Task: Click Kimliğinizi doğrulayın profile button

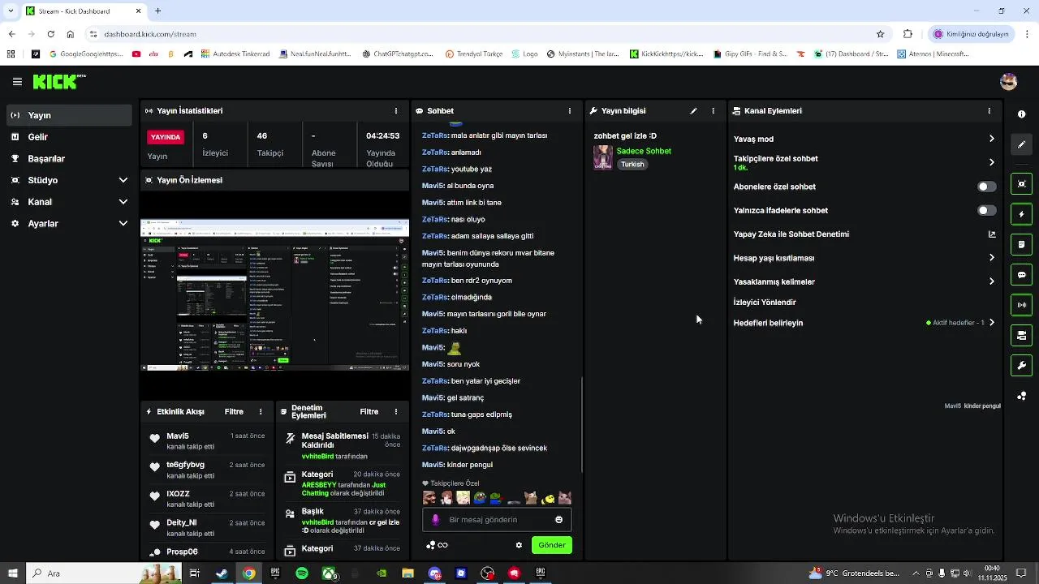Action: (971, 34)
